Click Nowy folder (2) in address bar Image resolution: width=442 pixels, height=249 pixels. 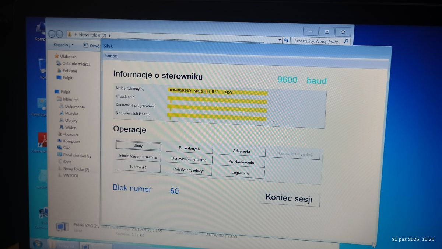[x=92, y=35]
